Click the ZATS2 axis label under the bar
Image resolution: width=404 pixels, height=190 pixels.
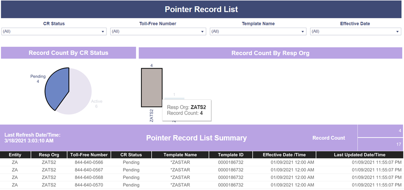click(152, 115)
